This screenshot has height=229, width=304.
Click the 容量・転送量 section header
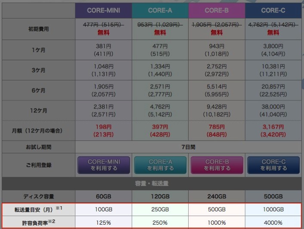152,183
